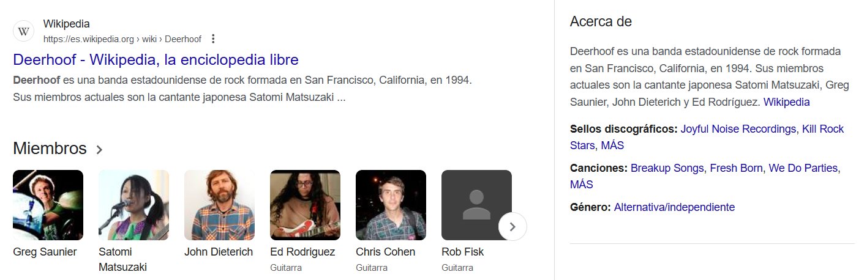Screen dimensions: 867x280
Task: Select the Fresh Born song link
Action: pos(736,168)
